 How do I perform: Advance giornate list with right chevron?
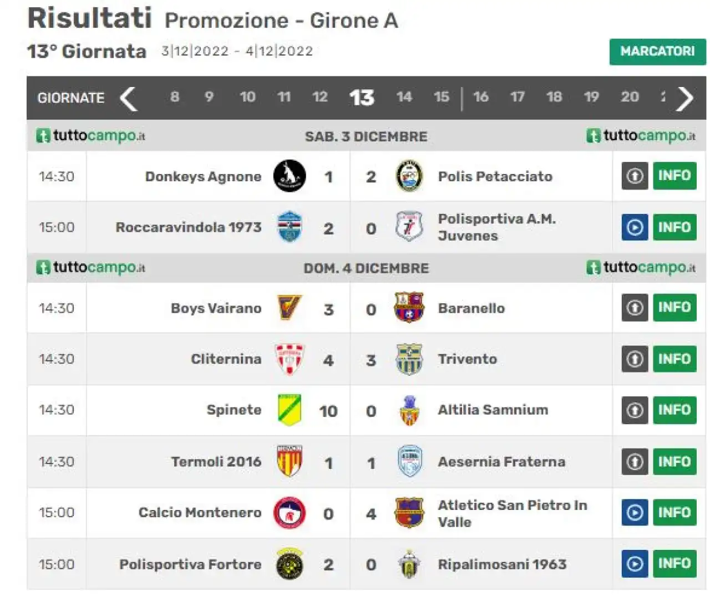[685, 99]
